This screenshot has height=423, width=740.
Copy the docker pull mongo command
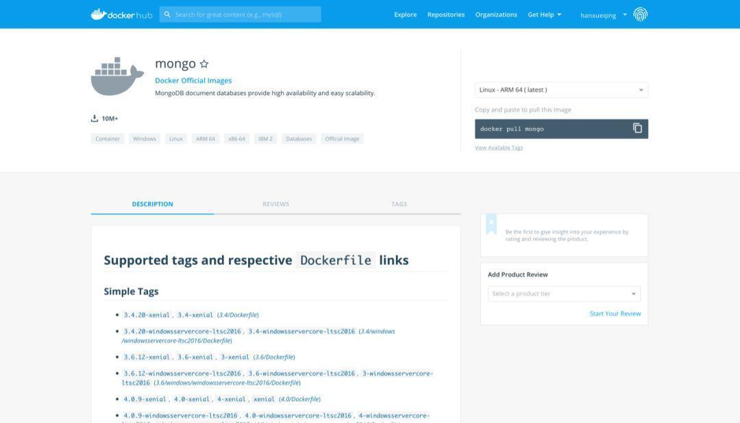pyautogui.click(x=637, y=128)
